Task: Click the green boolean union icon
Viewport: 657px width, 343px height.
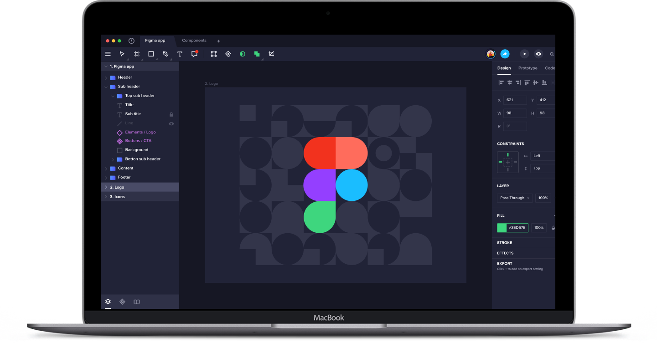Action: 257,54
